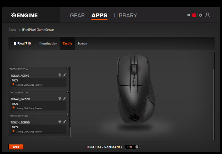This screenshot has height=154, width=222.
Task: Select the Rival 710 device tab
Action: point(23,43)
